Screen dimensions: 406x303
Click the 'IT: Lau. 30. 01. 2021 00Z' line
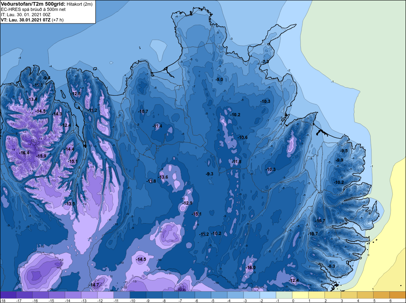pyautogui.click(x=26, y=15)
